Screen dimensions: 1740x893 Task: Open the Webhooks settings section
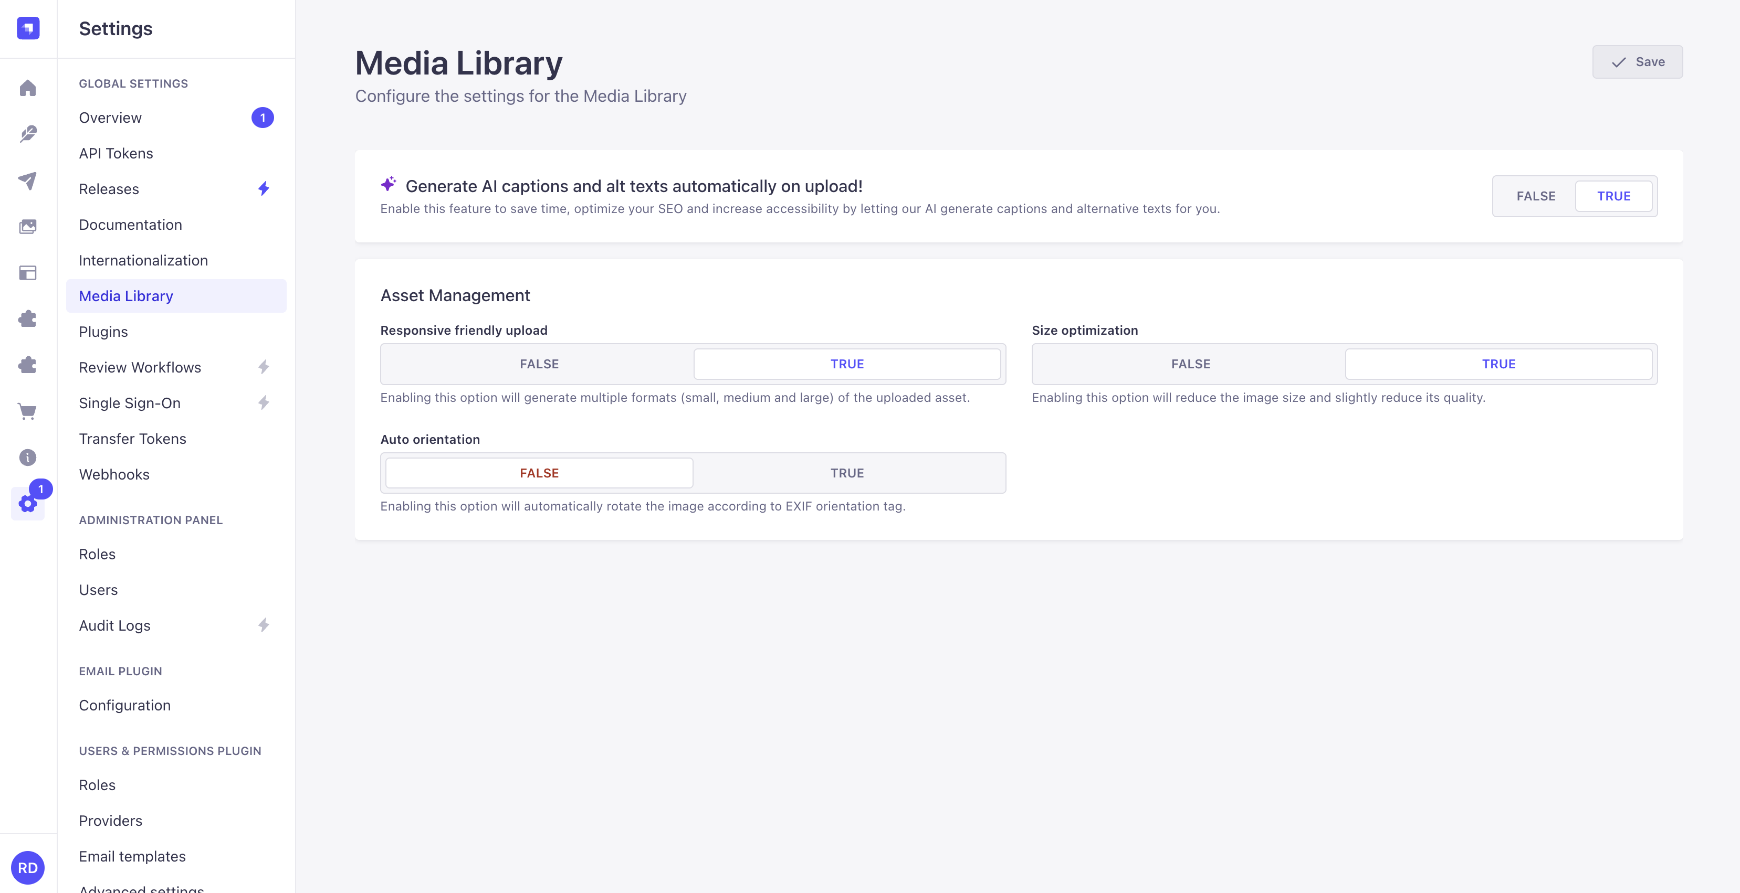click(114, 474)
